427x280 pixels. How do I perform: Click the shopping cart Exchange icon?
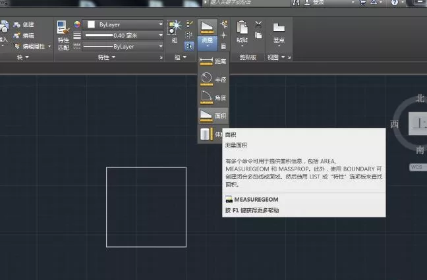pyautogui.click(x=362, y=3)
